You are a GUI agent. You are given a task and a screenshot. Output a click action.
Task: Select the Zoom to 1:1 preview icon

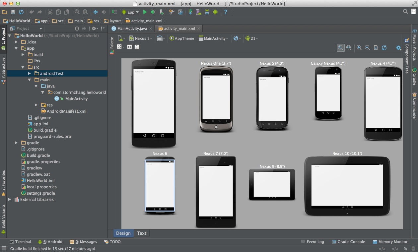point(349,48)
